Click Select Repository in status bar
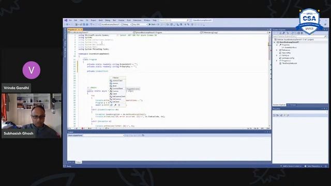The height and width of the screenshot is (186, 331). click(x=313, y=166)
